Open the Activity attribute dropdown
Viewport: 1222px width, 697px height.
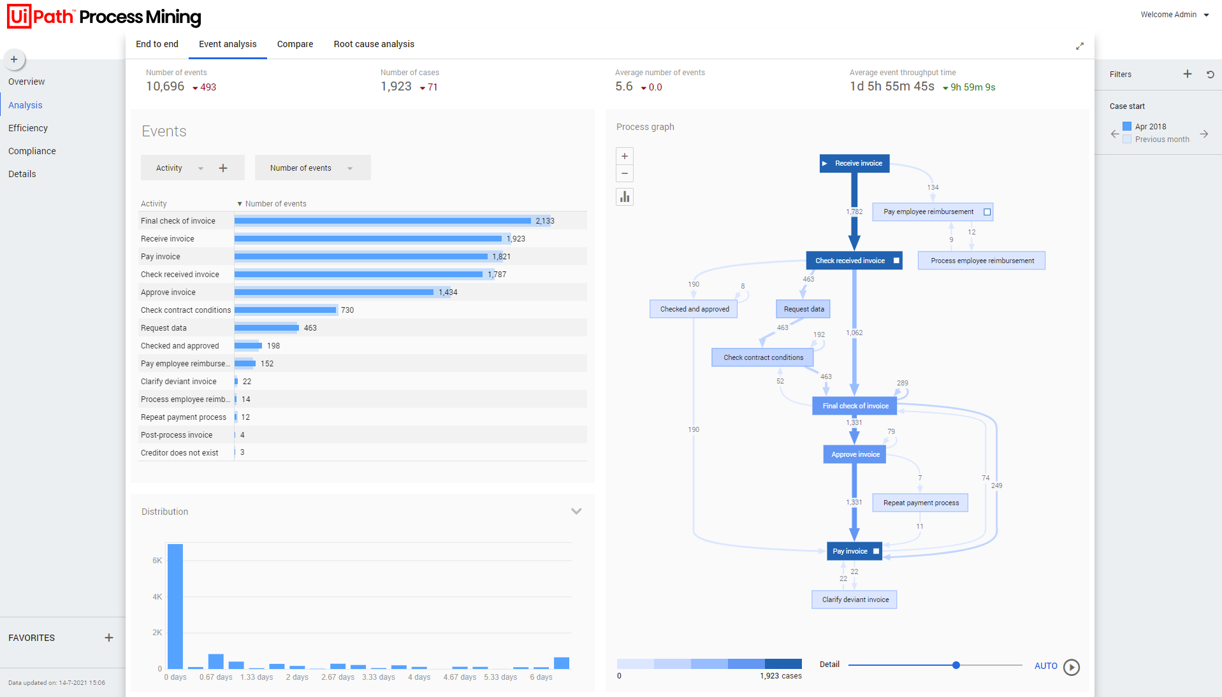(200, 168)
